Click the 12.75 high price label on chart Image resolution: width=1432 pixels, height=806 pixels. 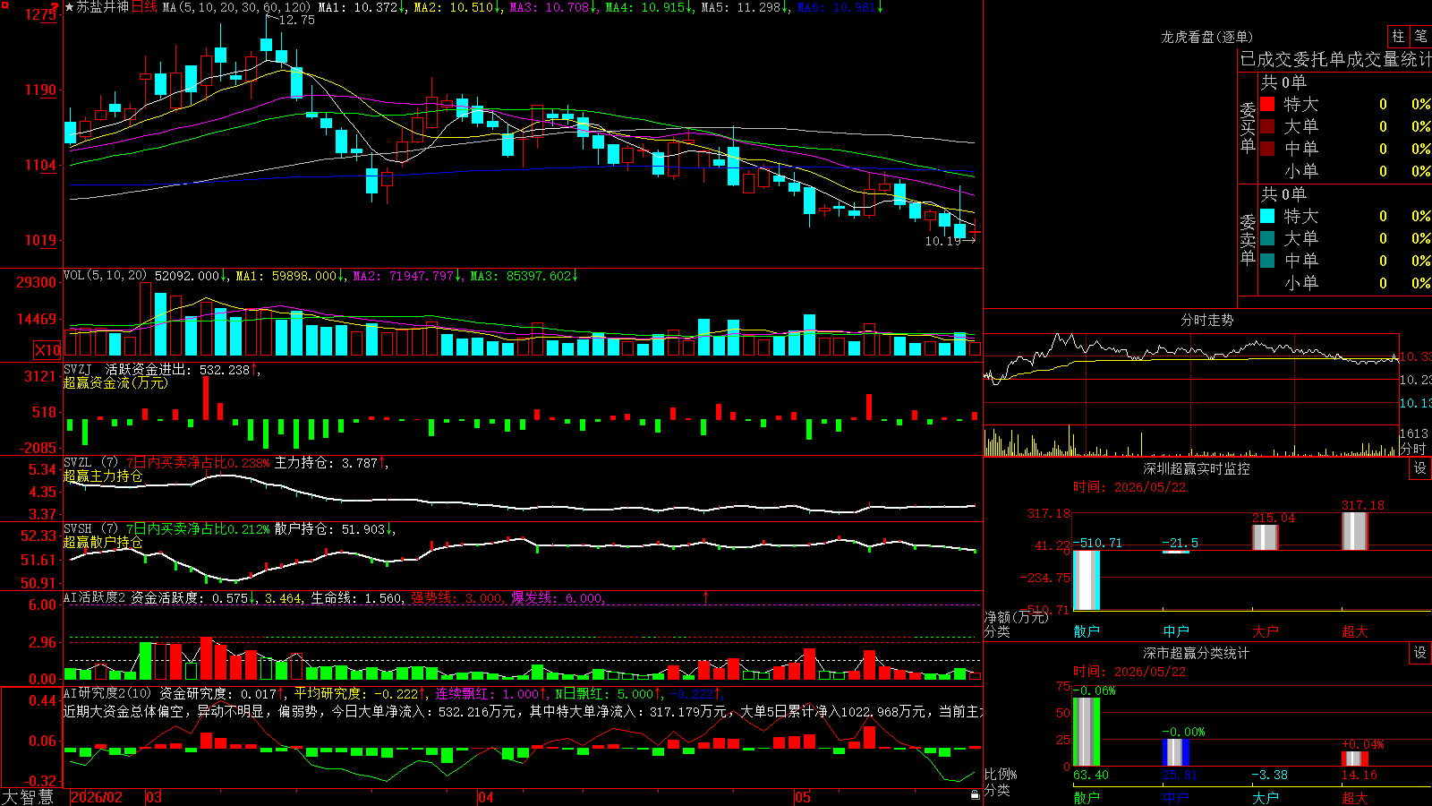click(x=297, y=20)
